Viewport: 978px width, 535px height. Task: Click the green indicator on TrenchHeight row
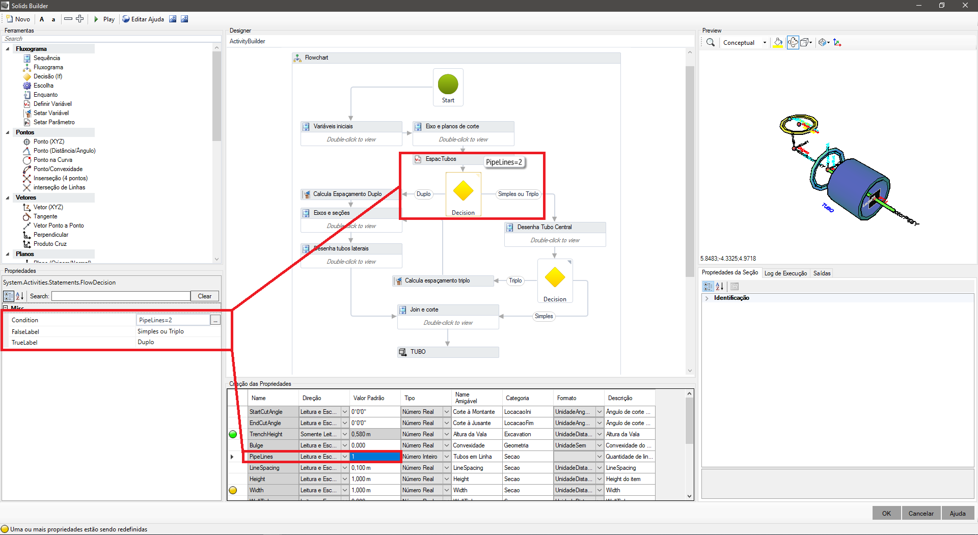point(233,434)
